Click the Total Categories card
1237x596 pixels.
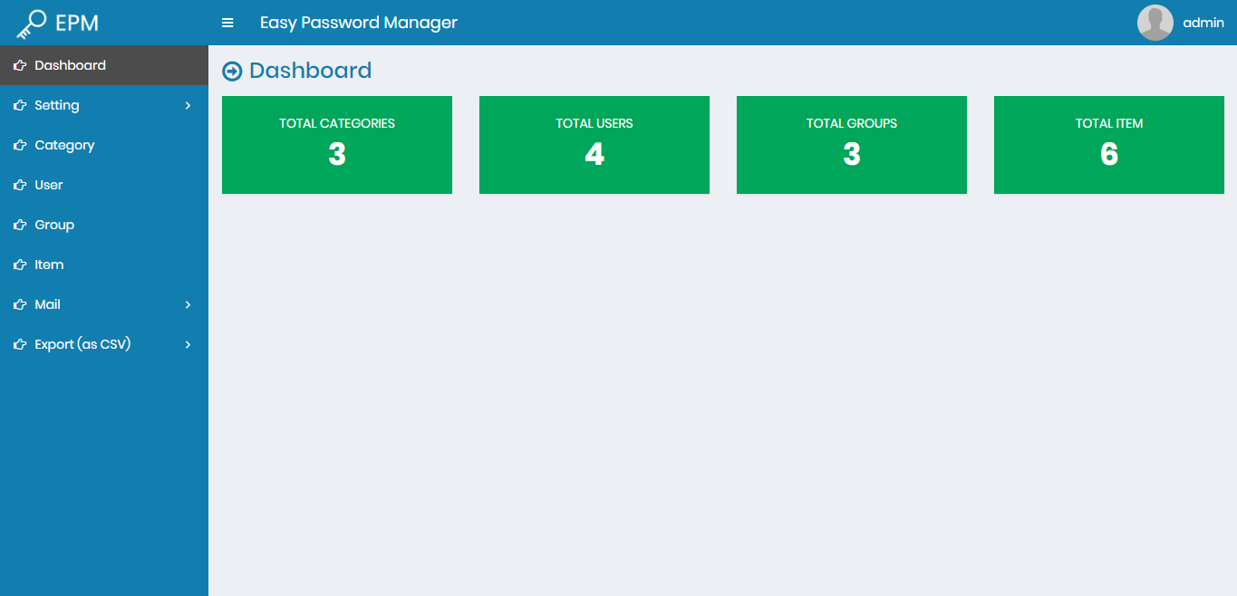(x=336, y=144)
